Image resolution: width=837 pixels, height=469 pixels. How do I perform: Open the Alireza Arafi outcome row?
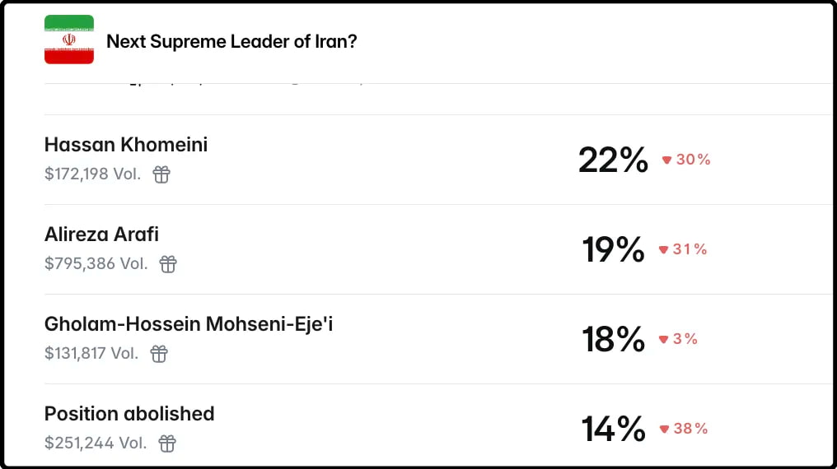[x=101, y=234]
